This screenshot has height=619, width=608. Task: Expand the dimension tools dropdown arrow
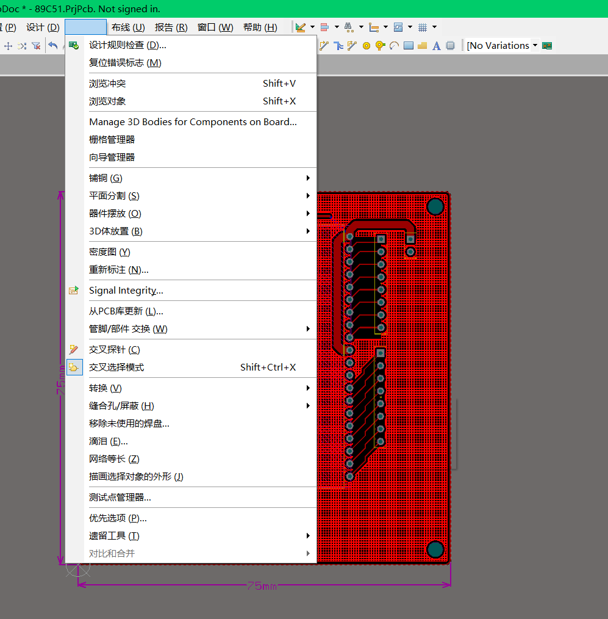pyautogui.click(x=385, y=27)
